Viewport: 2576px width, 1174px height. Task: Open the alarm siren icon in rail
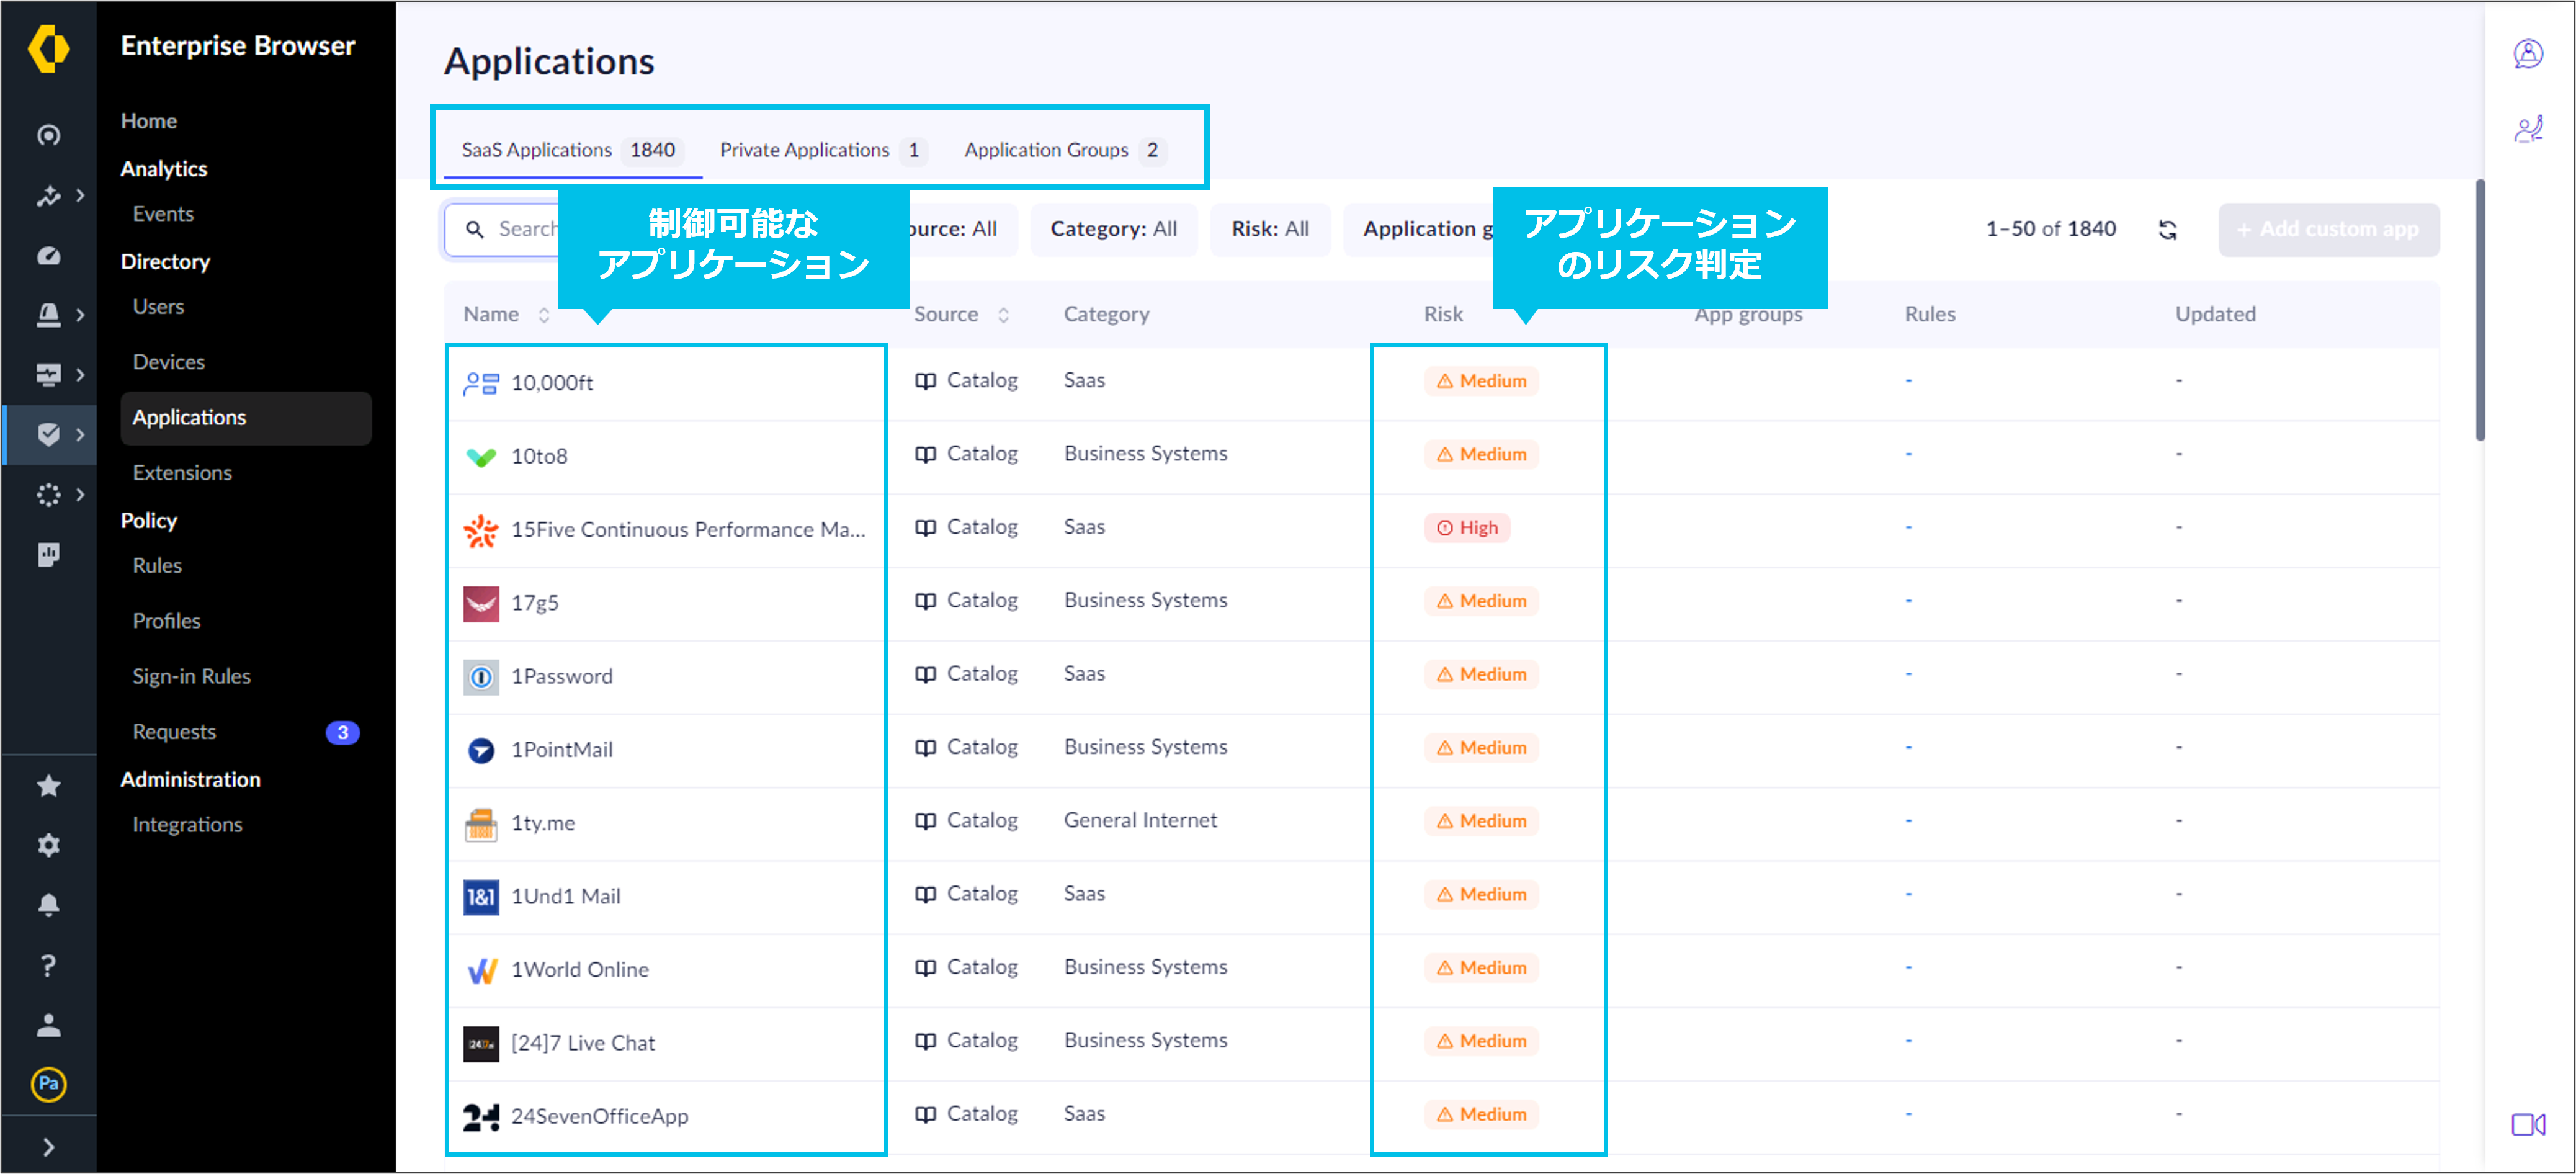point(48,315)
